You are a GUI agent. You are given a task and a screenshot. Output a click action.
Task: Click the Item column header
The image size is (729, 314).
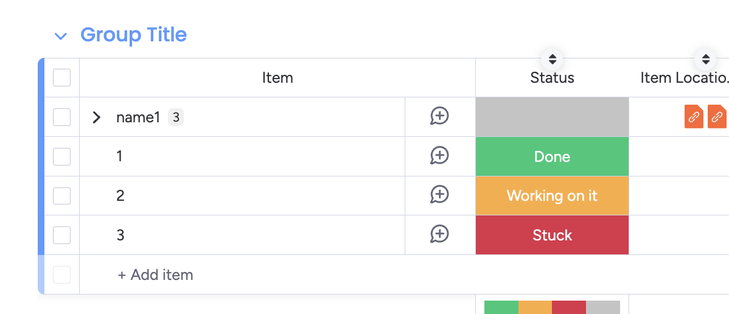[x=277, y=78]
